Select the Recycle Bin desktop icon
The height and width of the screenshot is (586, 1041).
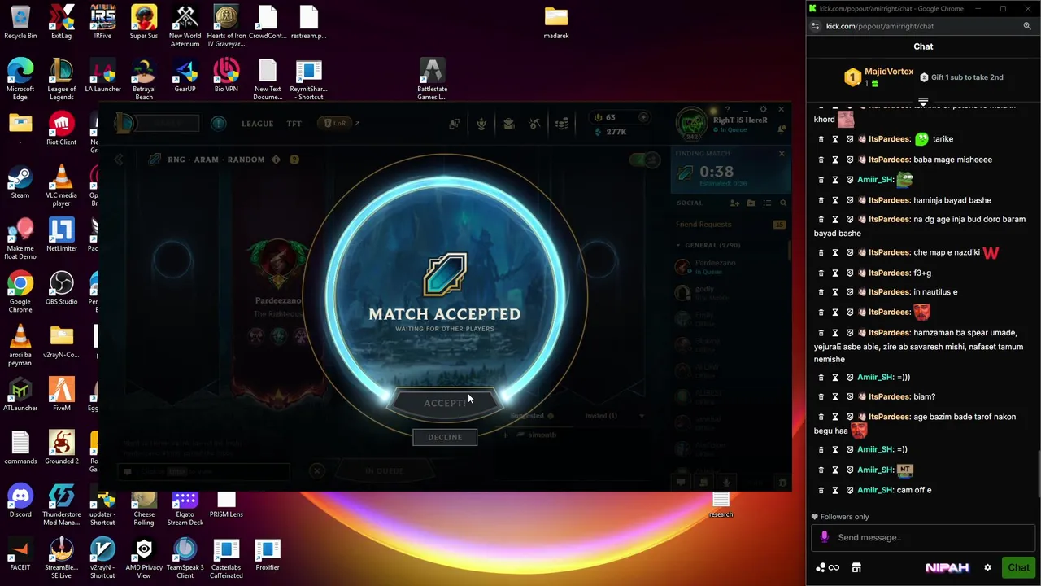point(20,23)
